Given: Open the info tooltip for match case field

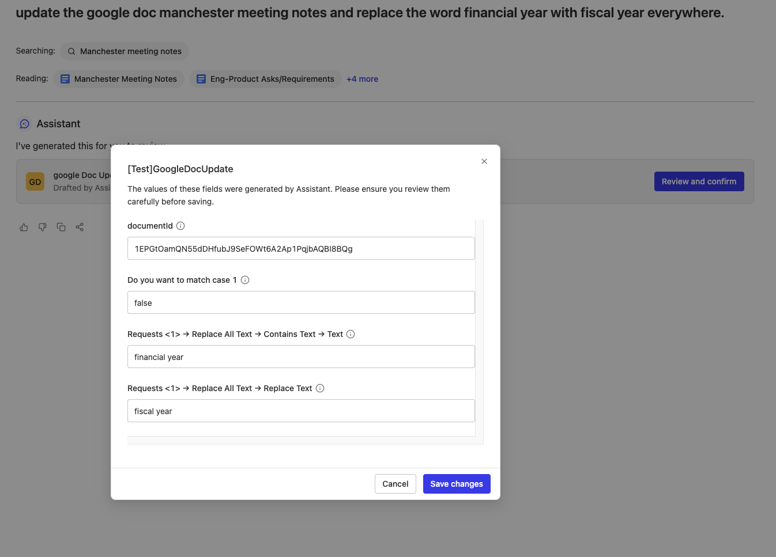Looking at the screenshot, I should [244, 279].
